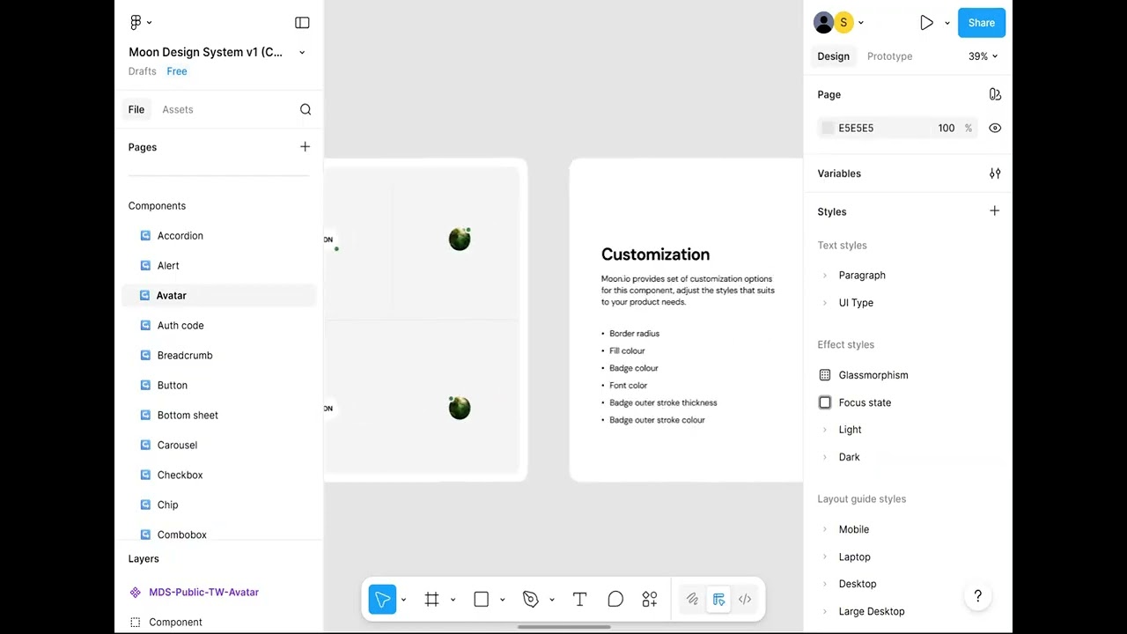Expand the Mobile layout guide
Viewport: 1127px width, 634px height.
(x=825, y=529)
